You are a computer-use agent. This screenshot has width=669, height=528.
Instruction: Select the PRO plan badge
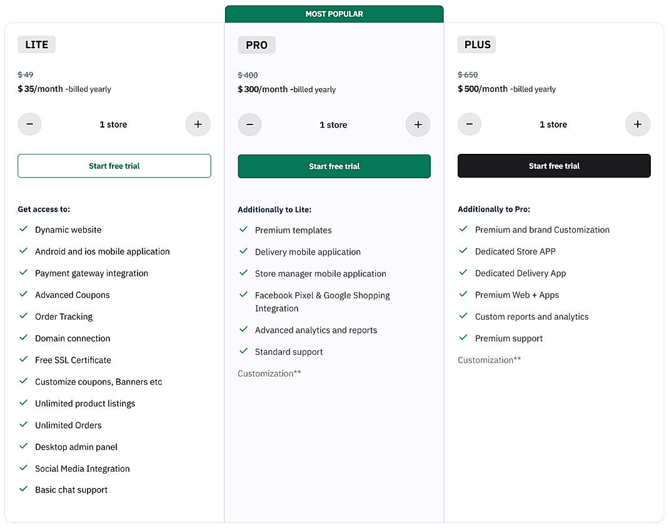(x=256, y=44)
